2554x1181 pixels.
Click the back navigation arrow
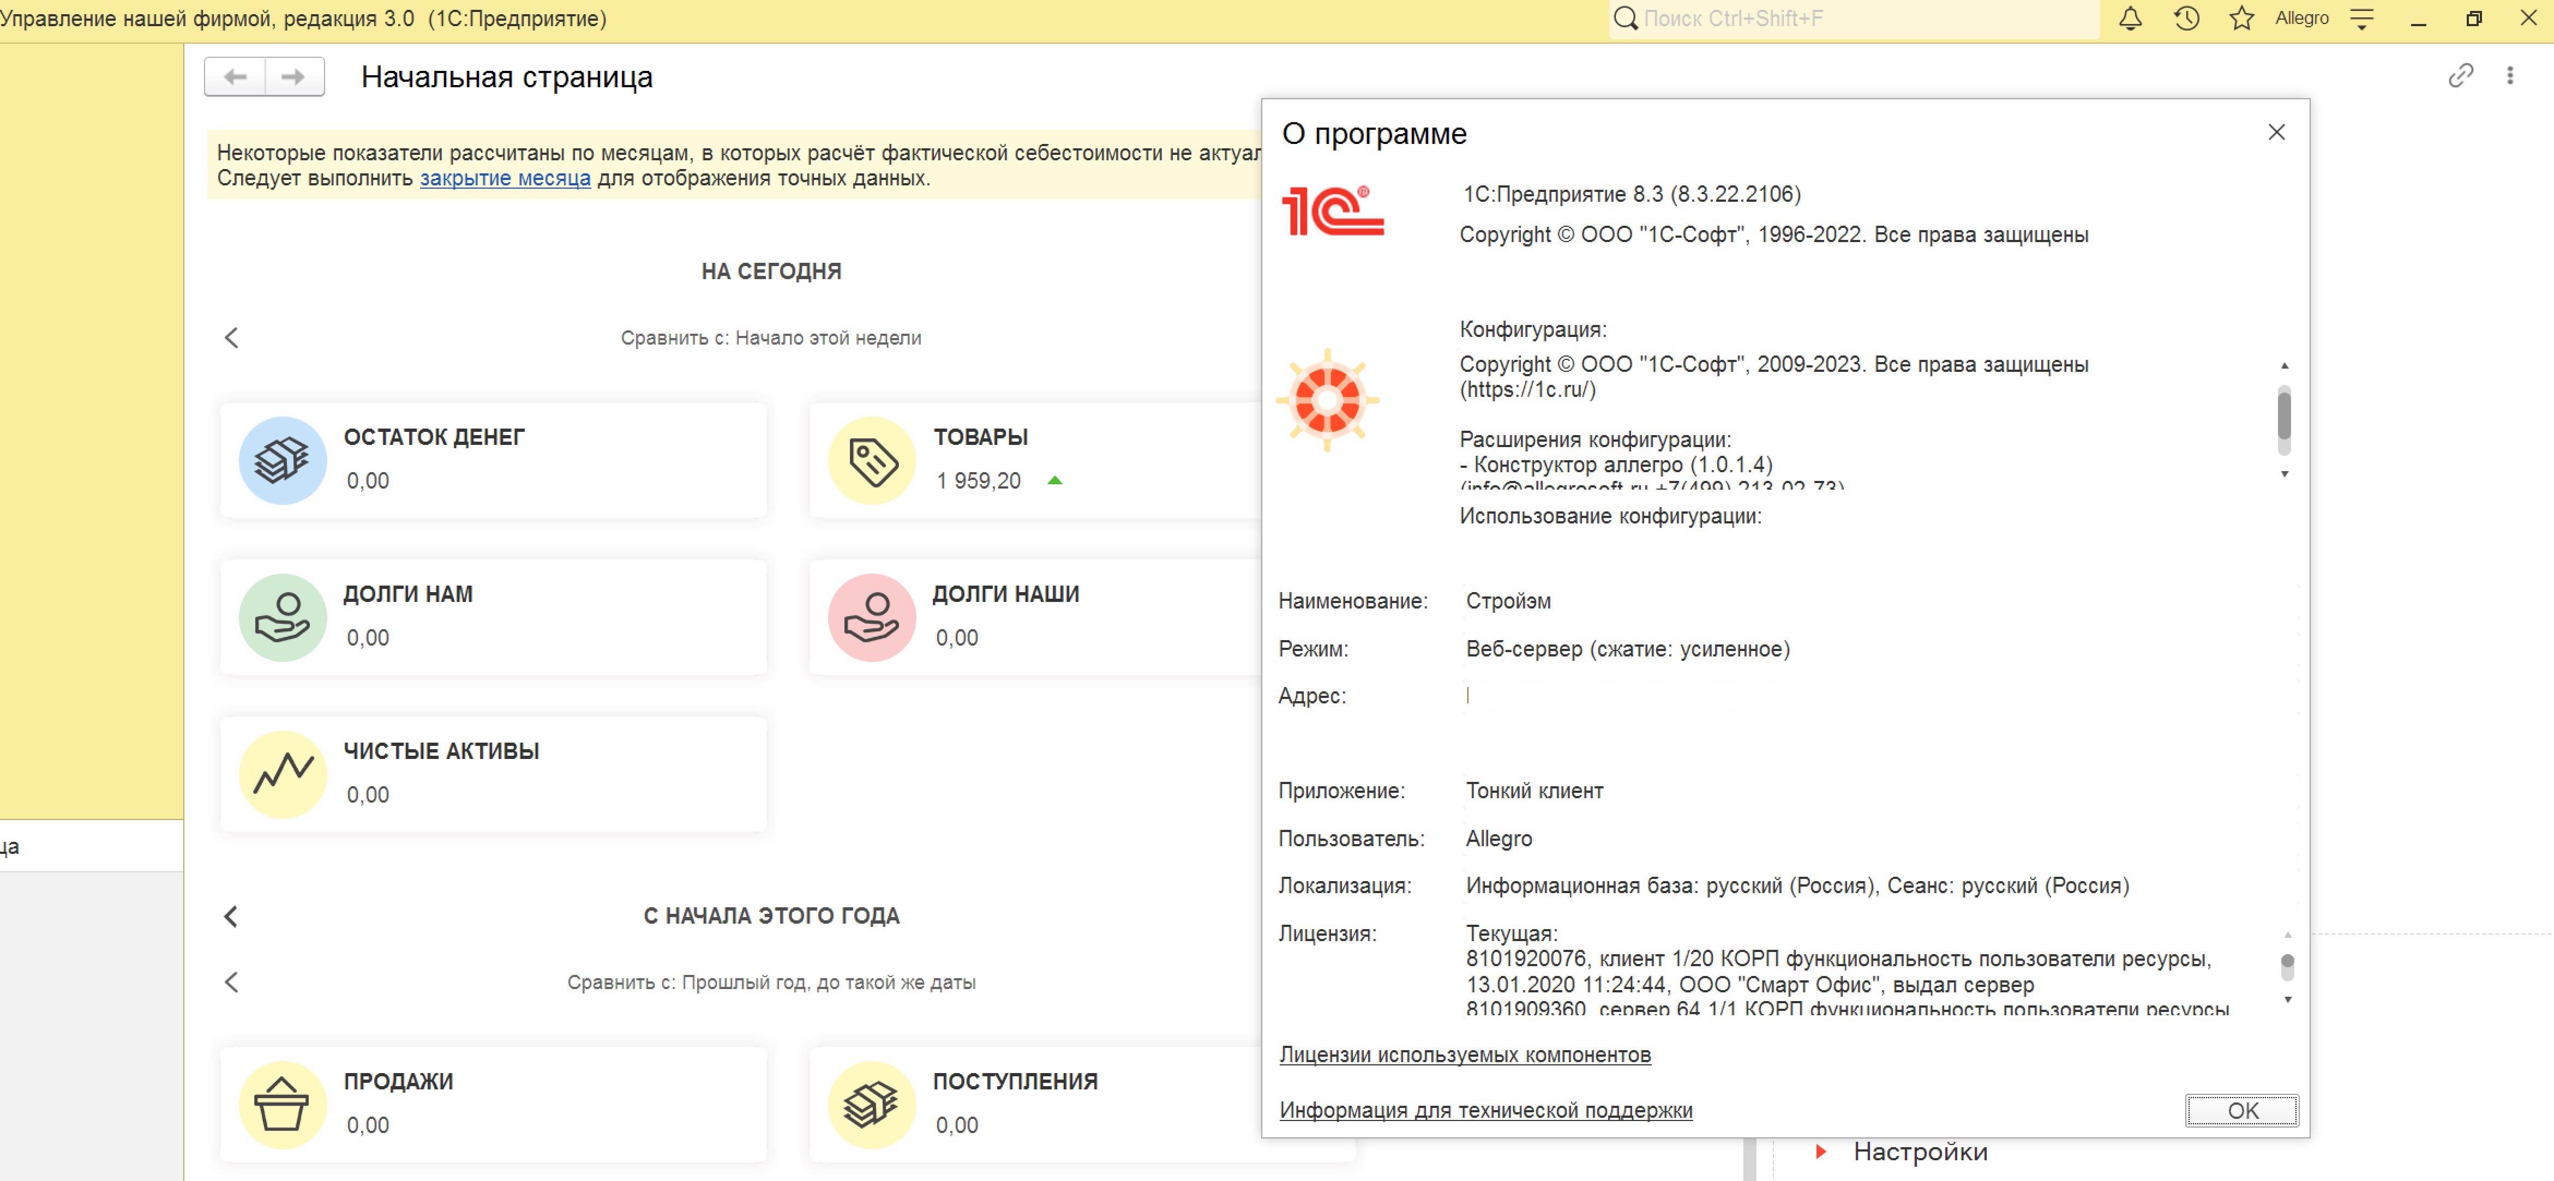pyautogui.click(x=235, y=76)
